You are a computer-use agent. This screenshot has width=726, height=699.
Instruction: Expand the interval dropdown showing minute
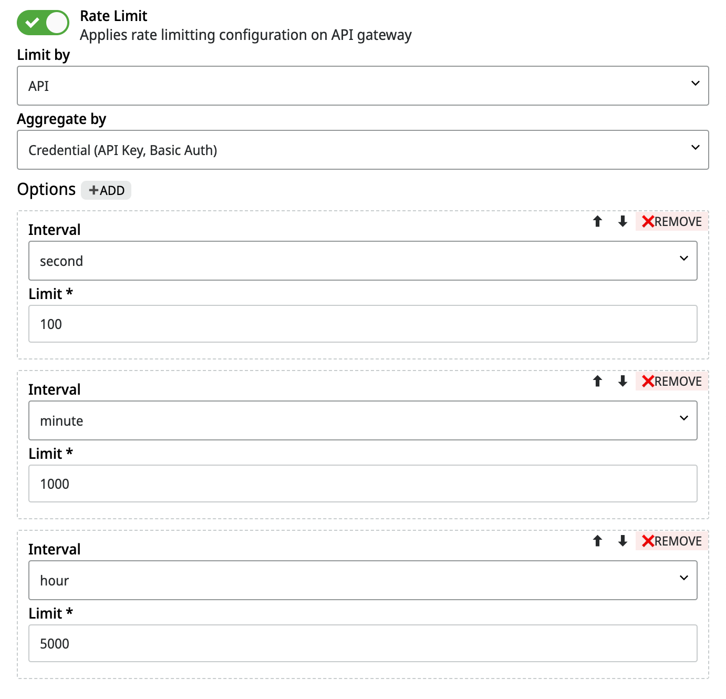[362, 420]
